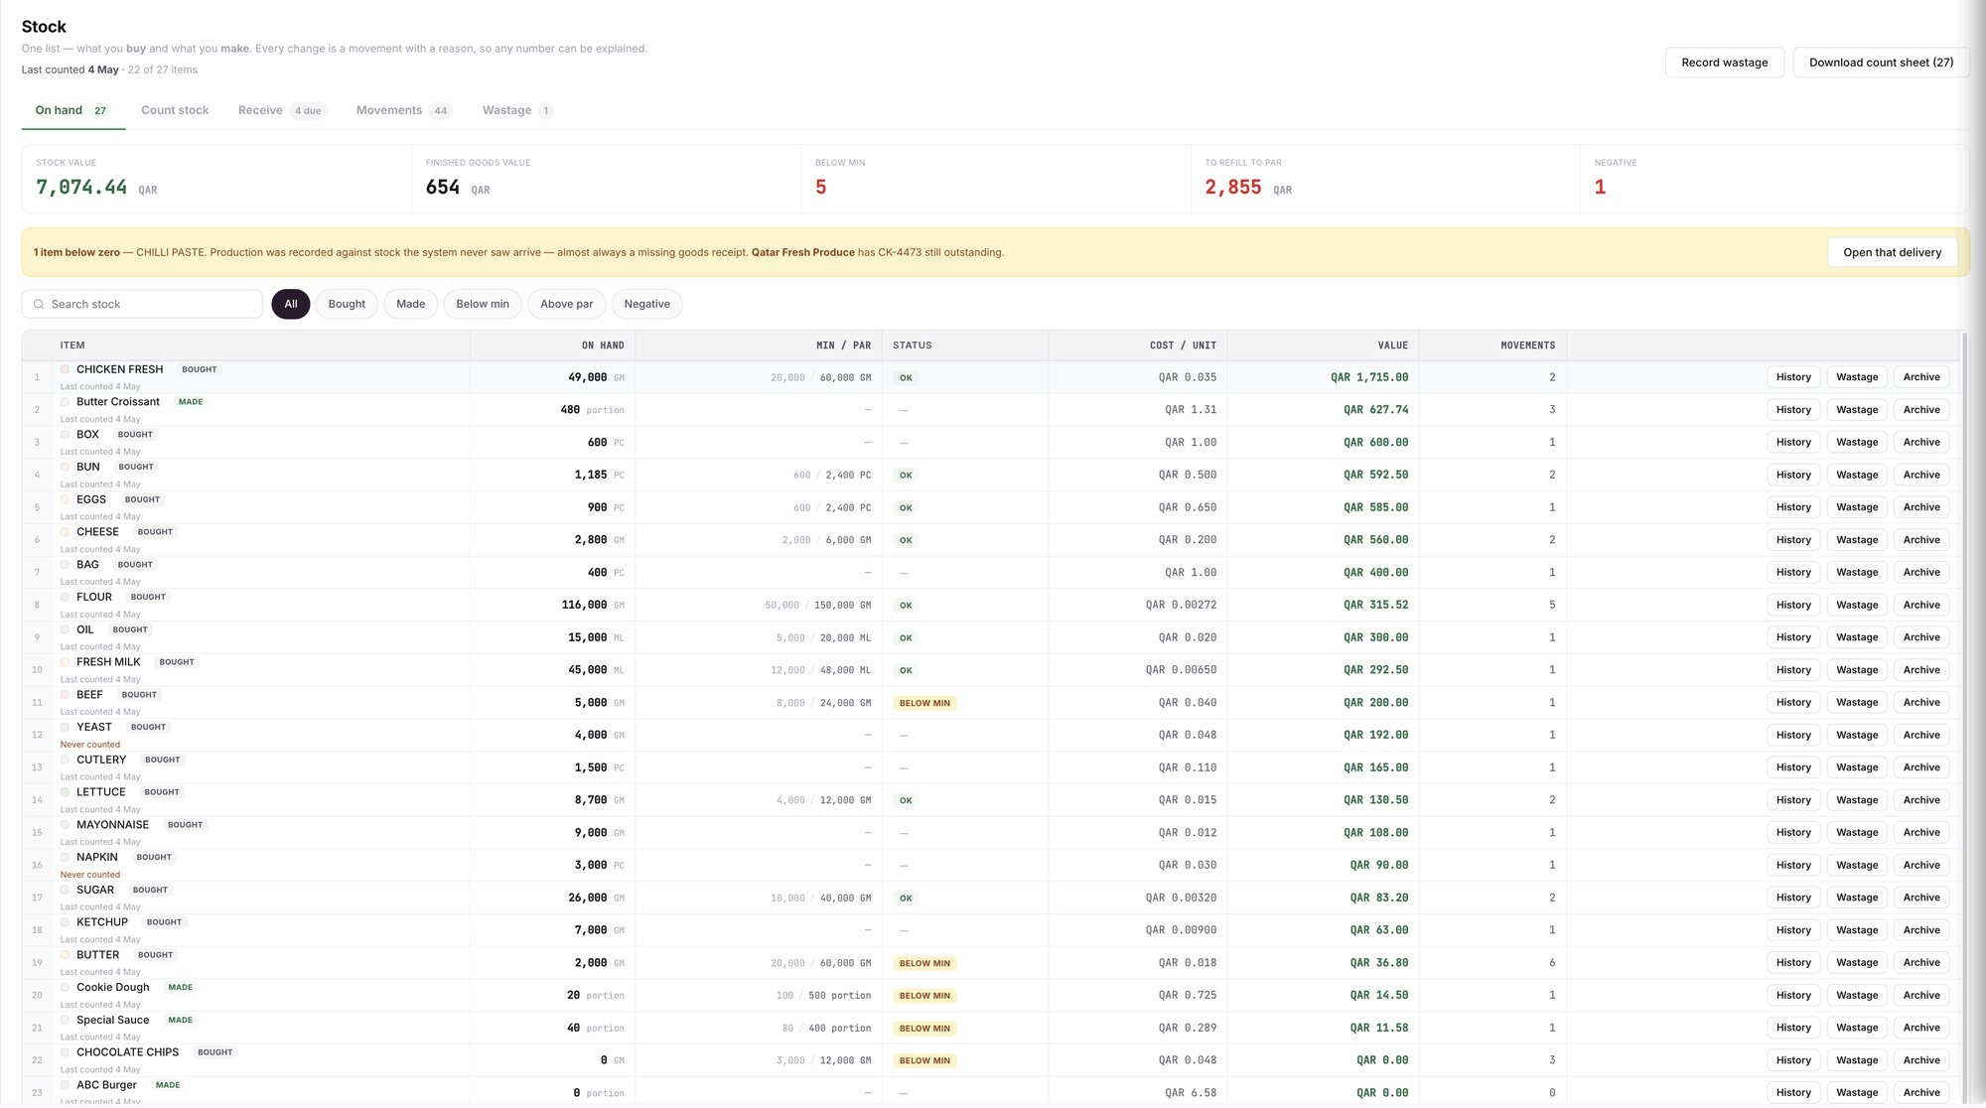
Task: Archive the BOX item
Action: [x=1921, y=443]
